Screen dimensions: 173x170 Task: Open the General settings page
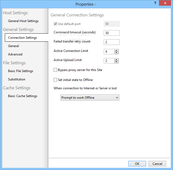(13, 46)
